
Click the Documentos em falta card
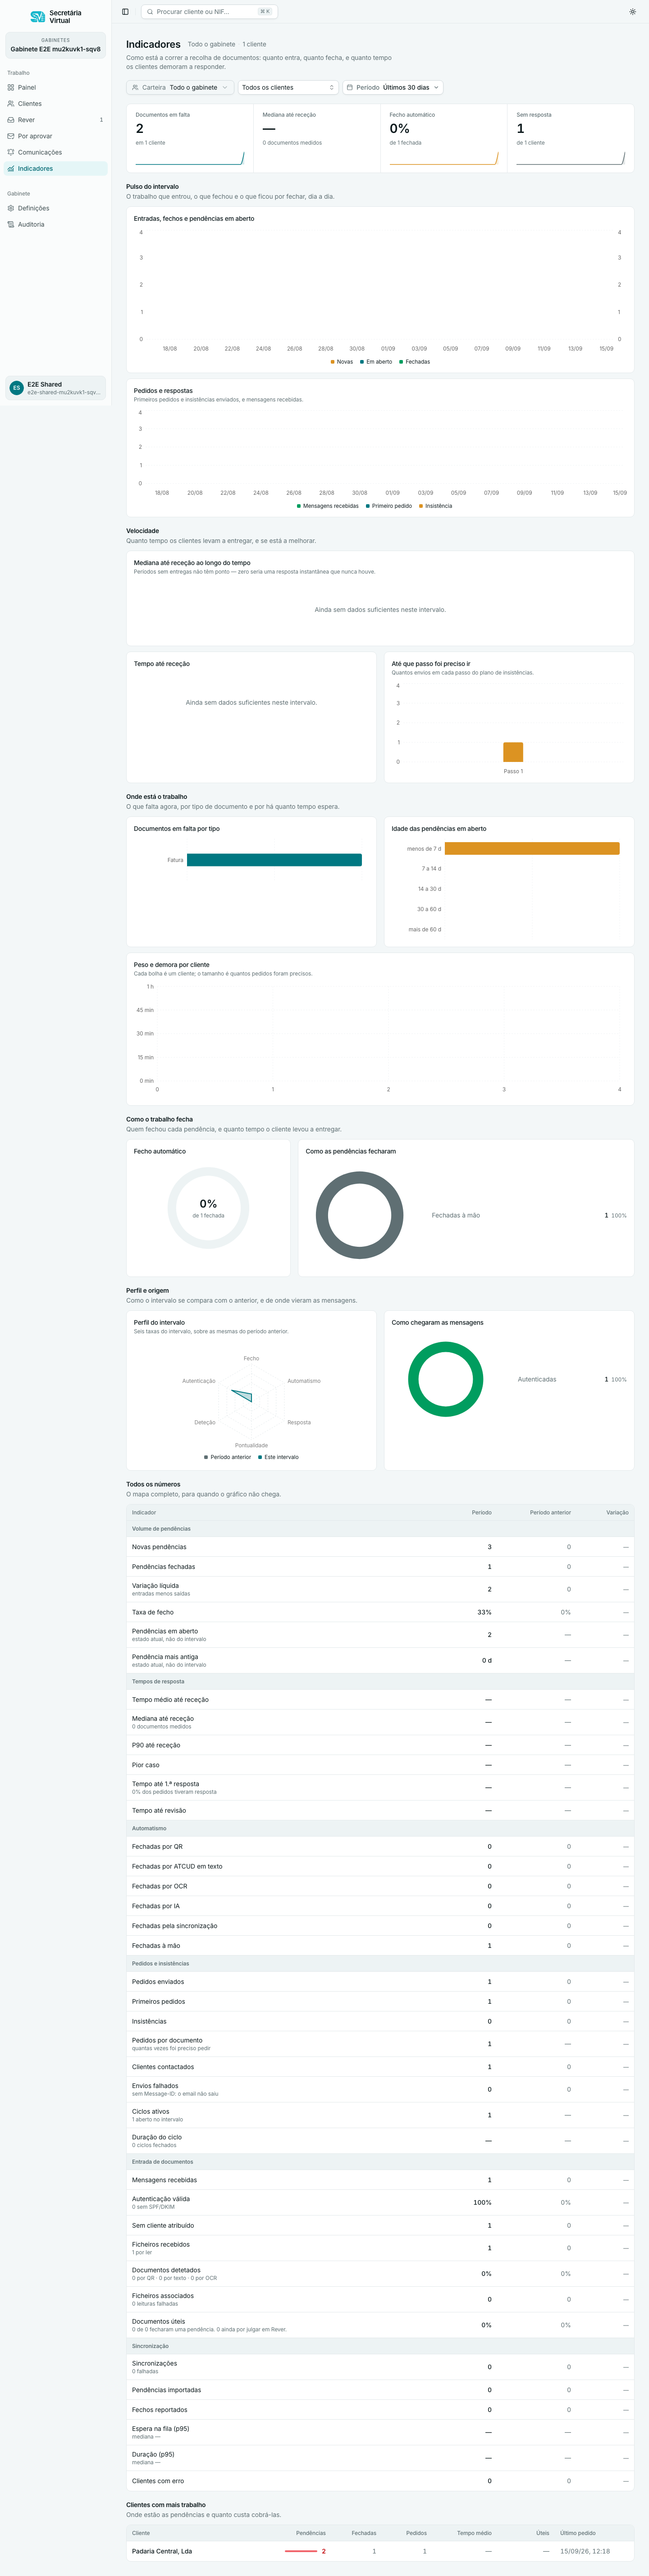[190, 138]
